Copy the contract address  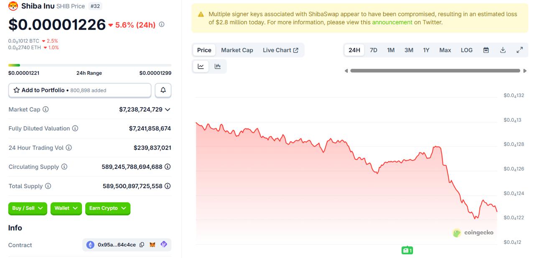142,245
